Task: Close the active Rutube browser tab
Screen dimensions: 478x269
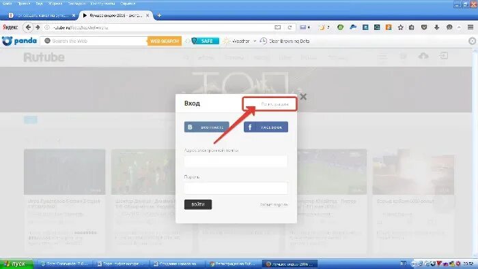Action: click(147, 15)
